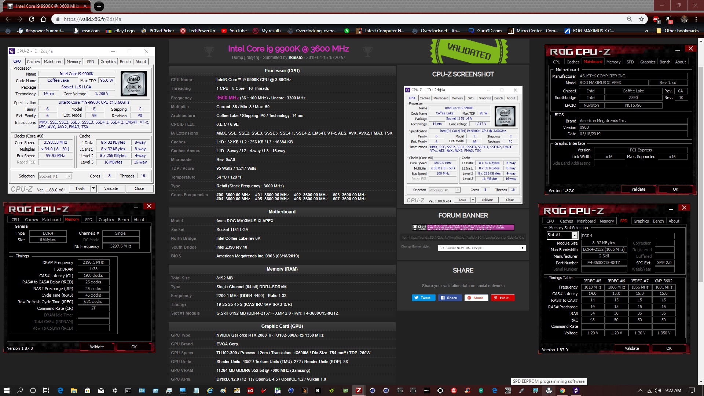
Task: Reload the page with the refresh icon
Action: [x=32, y=19]
